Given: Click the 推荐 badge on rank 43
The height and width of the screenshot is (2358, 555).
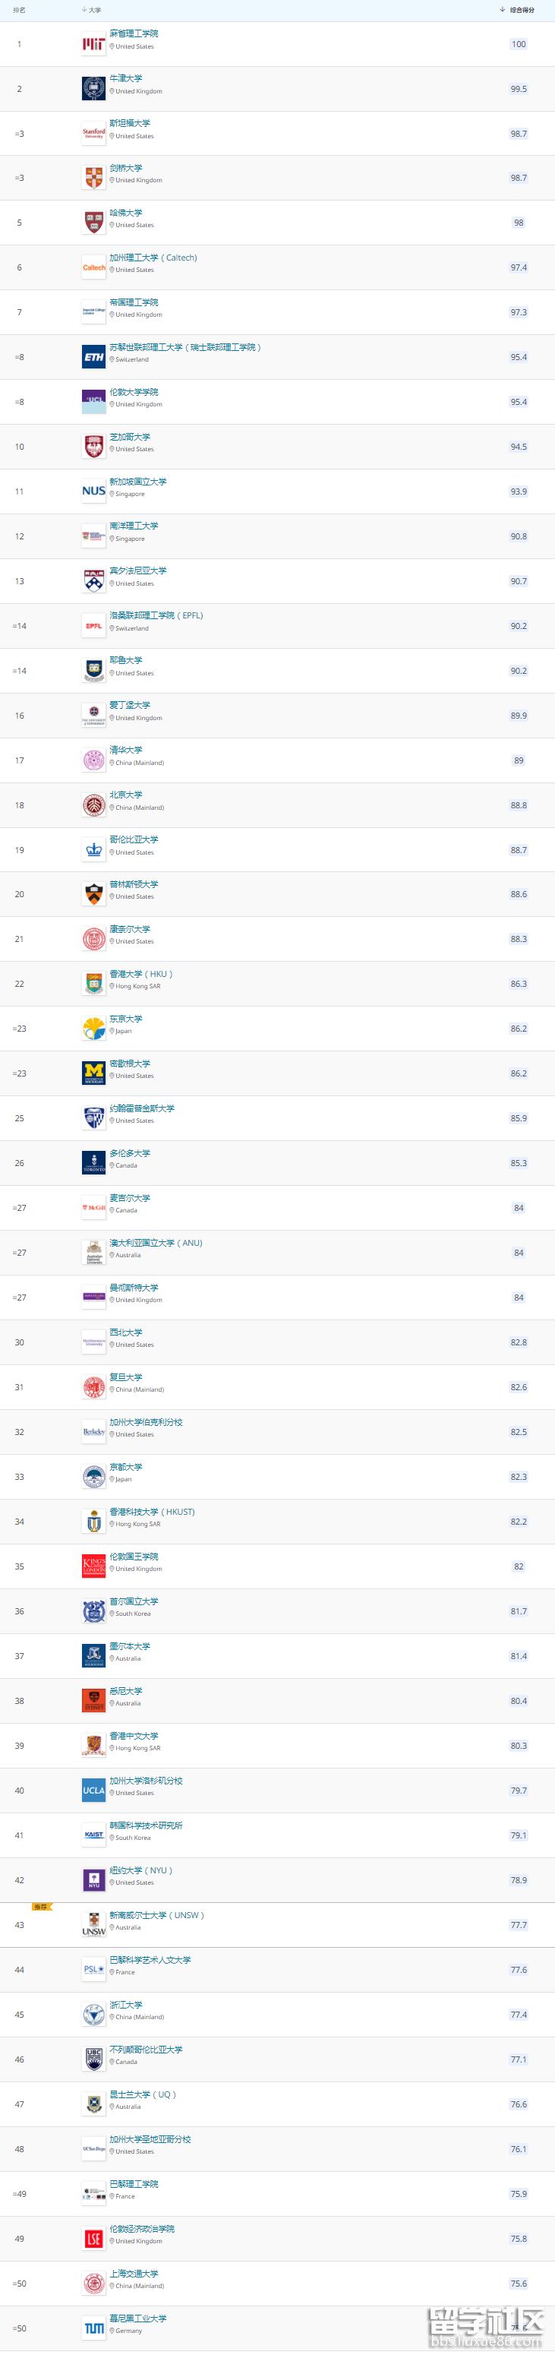Looking at the screenshot, I should pos(42,1907).
